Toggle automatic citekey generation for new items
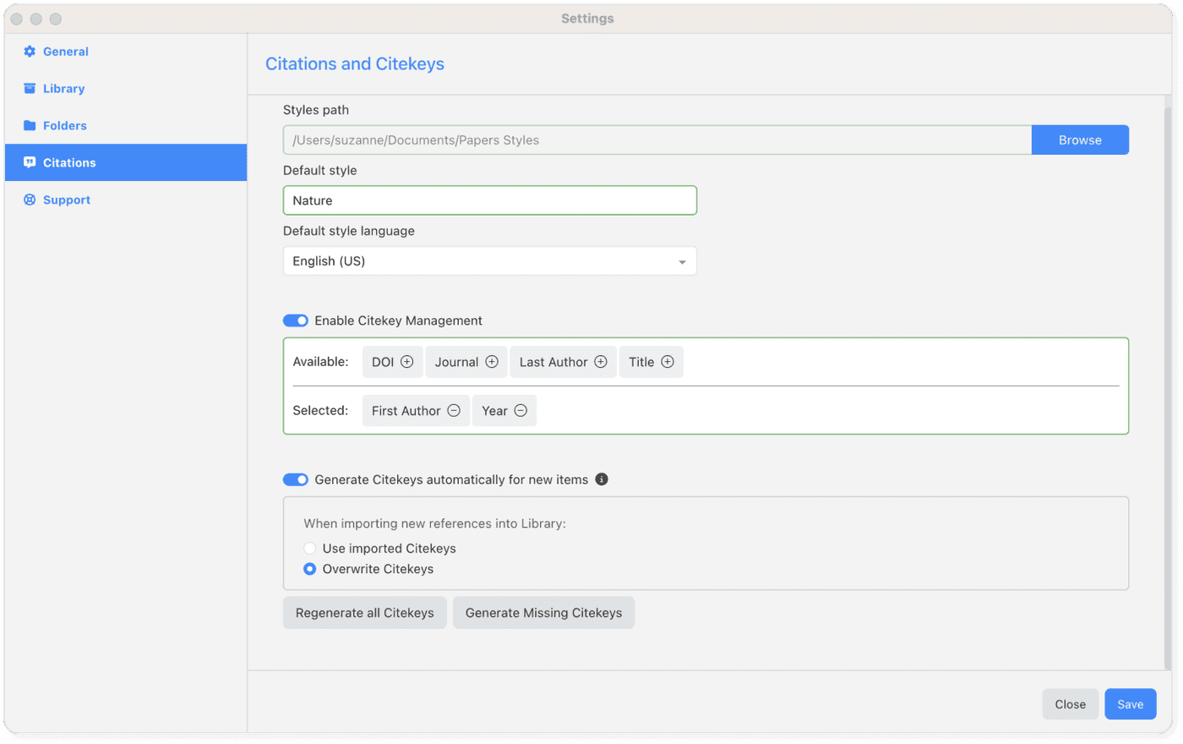1183x744 pixels. click(x=296, y=479)
